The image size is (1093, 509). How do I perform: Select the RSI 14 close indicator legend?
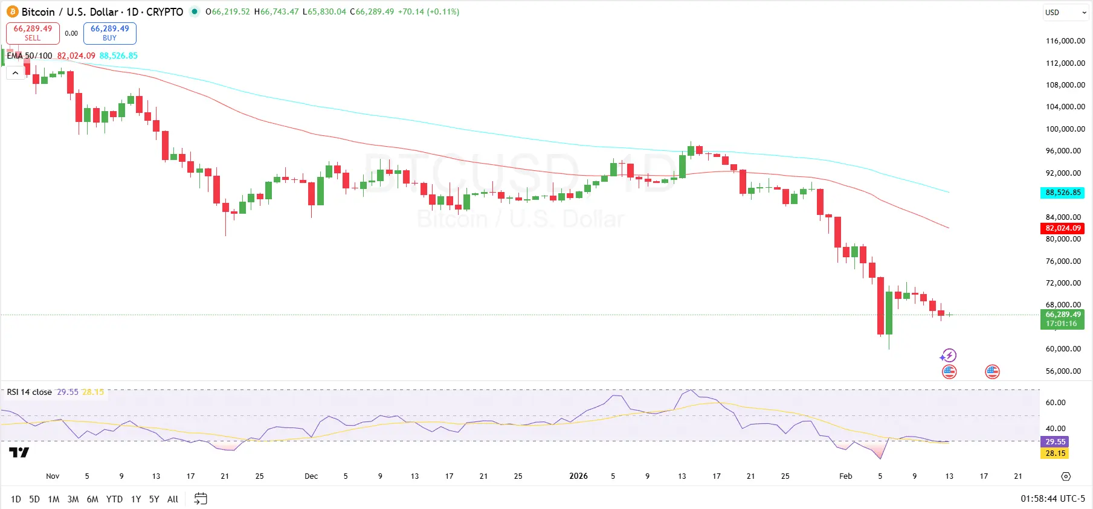[29, 392]
